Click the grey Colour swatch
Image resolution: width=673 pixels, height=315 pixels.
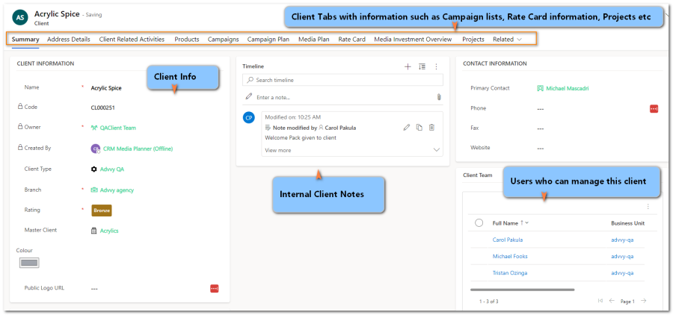tap(29, 263)
